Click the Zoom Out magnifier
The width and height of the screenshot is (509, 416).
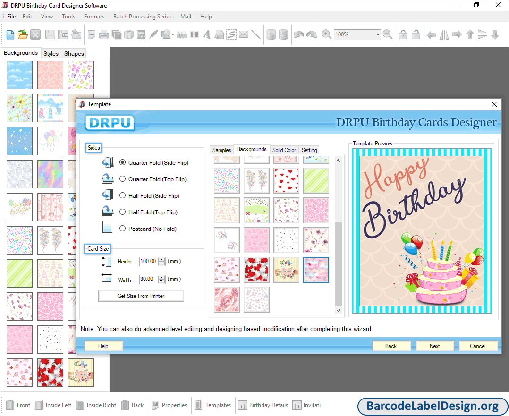point(388,34)
